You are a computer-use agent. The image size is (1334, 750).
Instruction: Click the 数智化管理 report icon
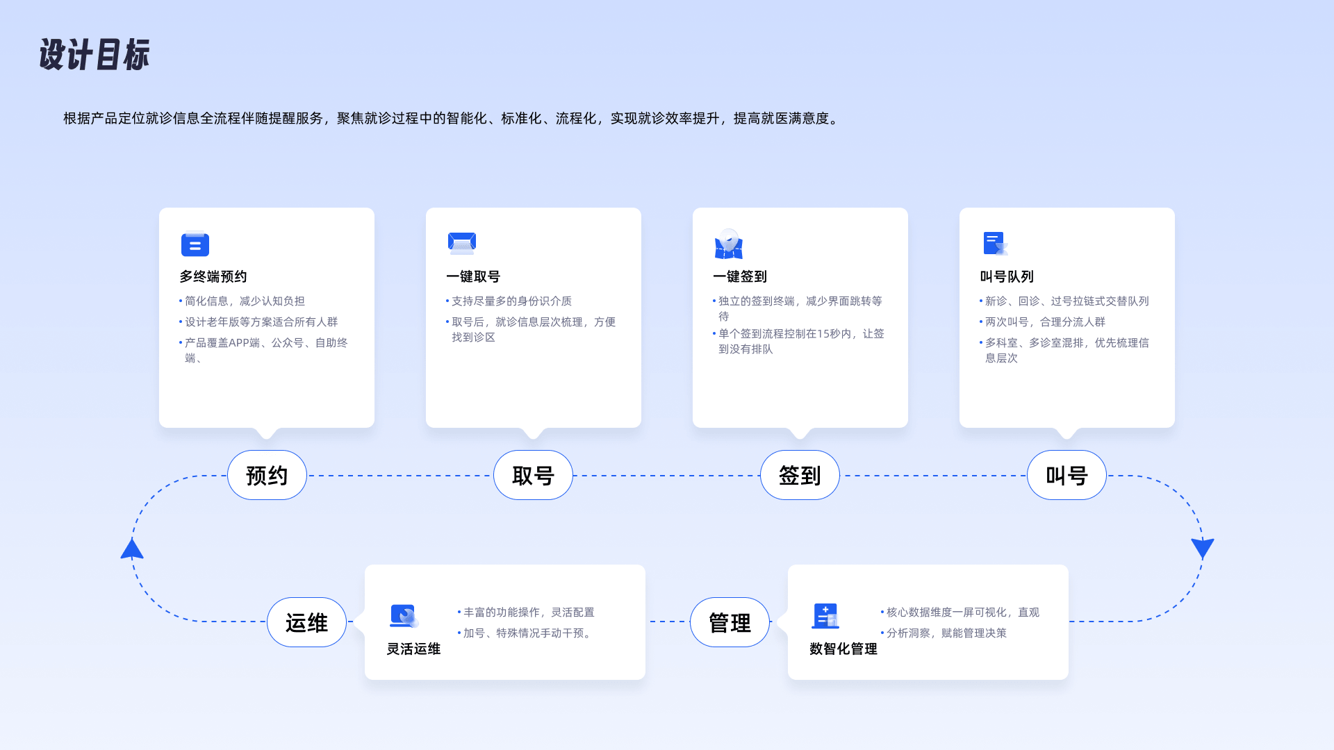tap(825, 616)
